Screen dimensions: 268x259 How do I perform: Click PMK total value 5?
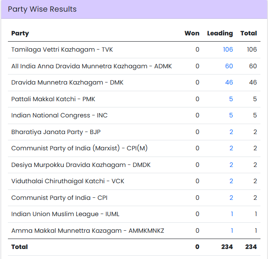pos(255,99)
